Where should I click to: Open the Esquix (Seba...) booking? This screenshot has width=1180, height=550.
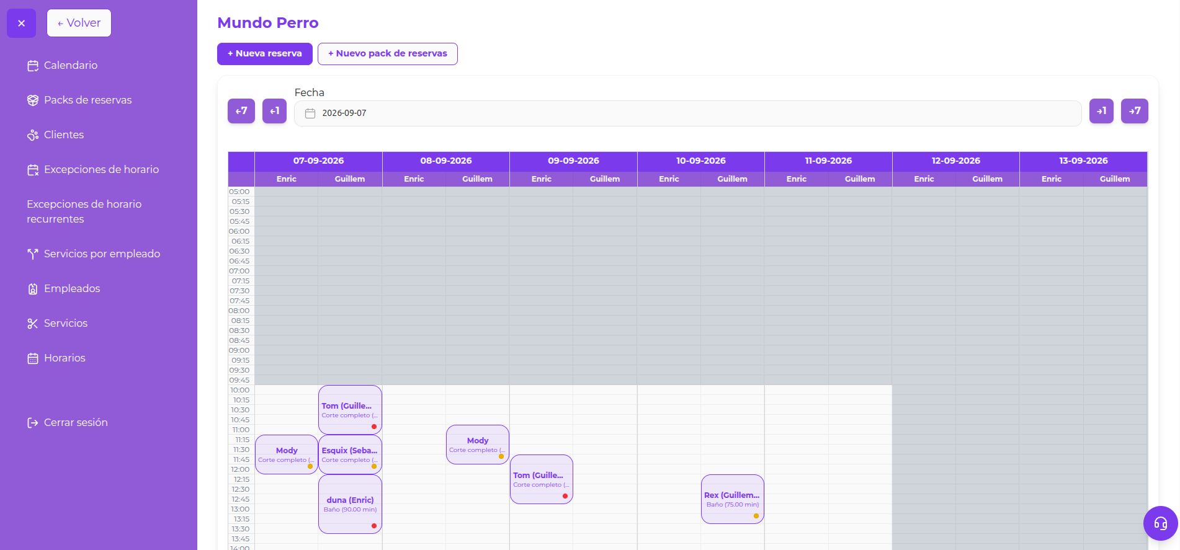pos(350,455)
